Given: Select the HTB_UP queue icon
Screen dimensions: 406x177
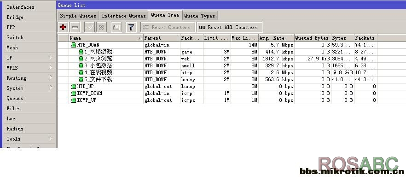Looking at the screenshot, I should click(74, 86).
